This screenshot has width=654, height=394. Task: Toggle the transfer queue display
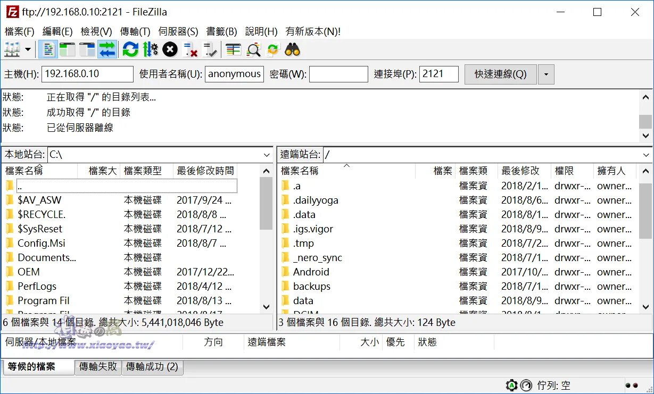pos(107,50)
